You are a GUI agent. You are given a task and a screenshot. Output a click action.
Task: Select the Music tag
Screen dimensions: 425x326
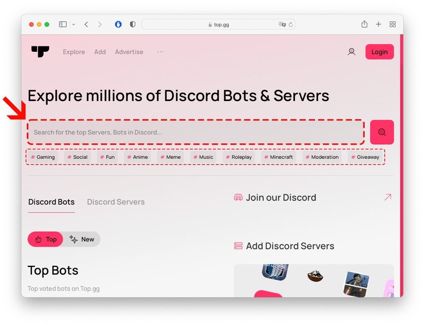203,157
